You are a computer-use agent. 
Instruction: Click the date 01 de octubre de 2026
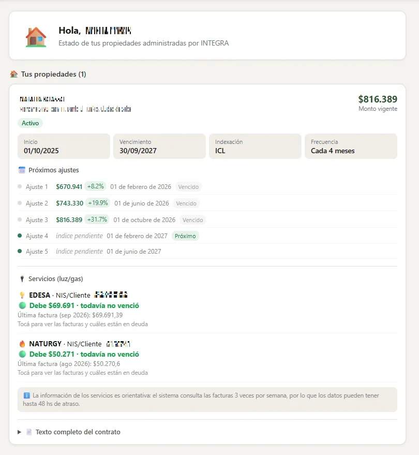[x=144, y=220]
